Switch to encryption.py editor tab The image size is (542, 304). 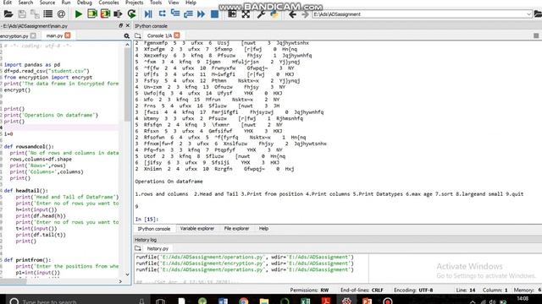coord(14,35)
